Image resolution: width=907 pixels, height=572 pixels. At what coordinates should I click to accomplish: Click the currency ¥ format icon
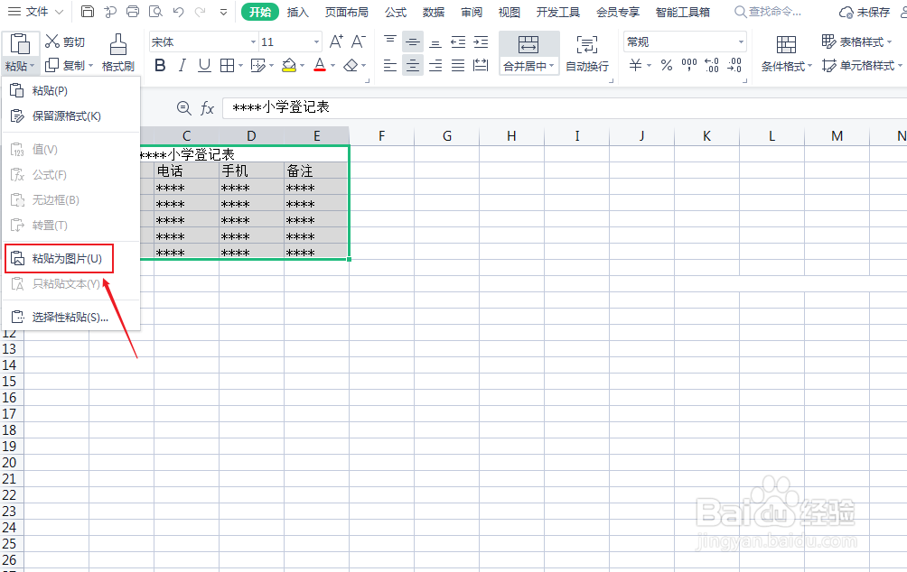click(636, 65)
